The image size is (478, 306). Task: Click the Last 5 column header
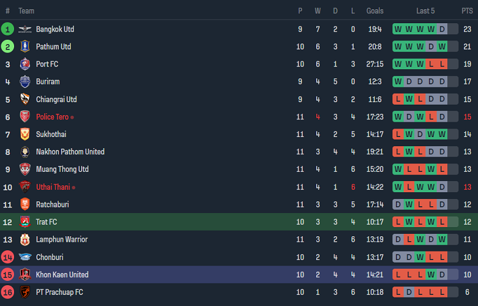coord(425,11)
